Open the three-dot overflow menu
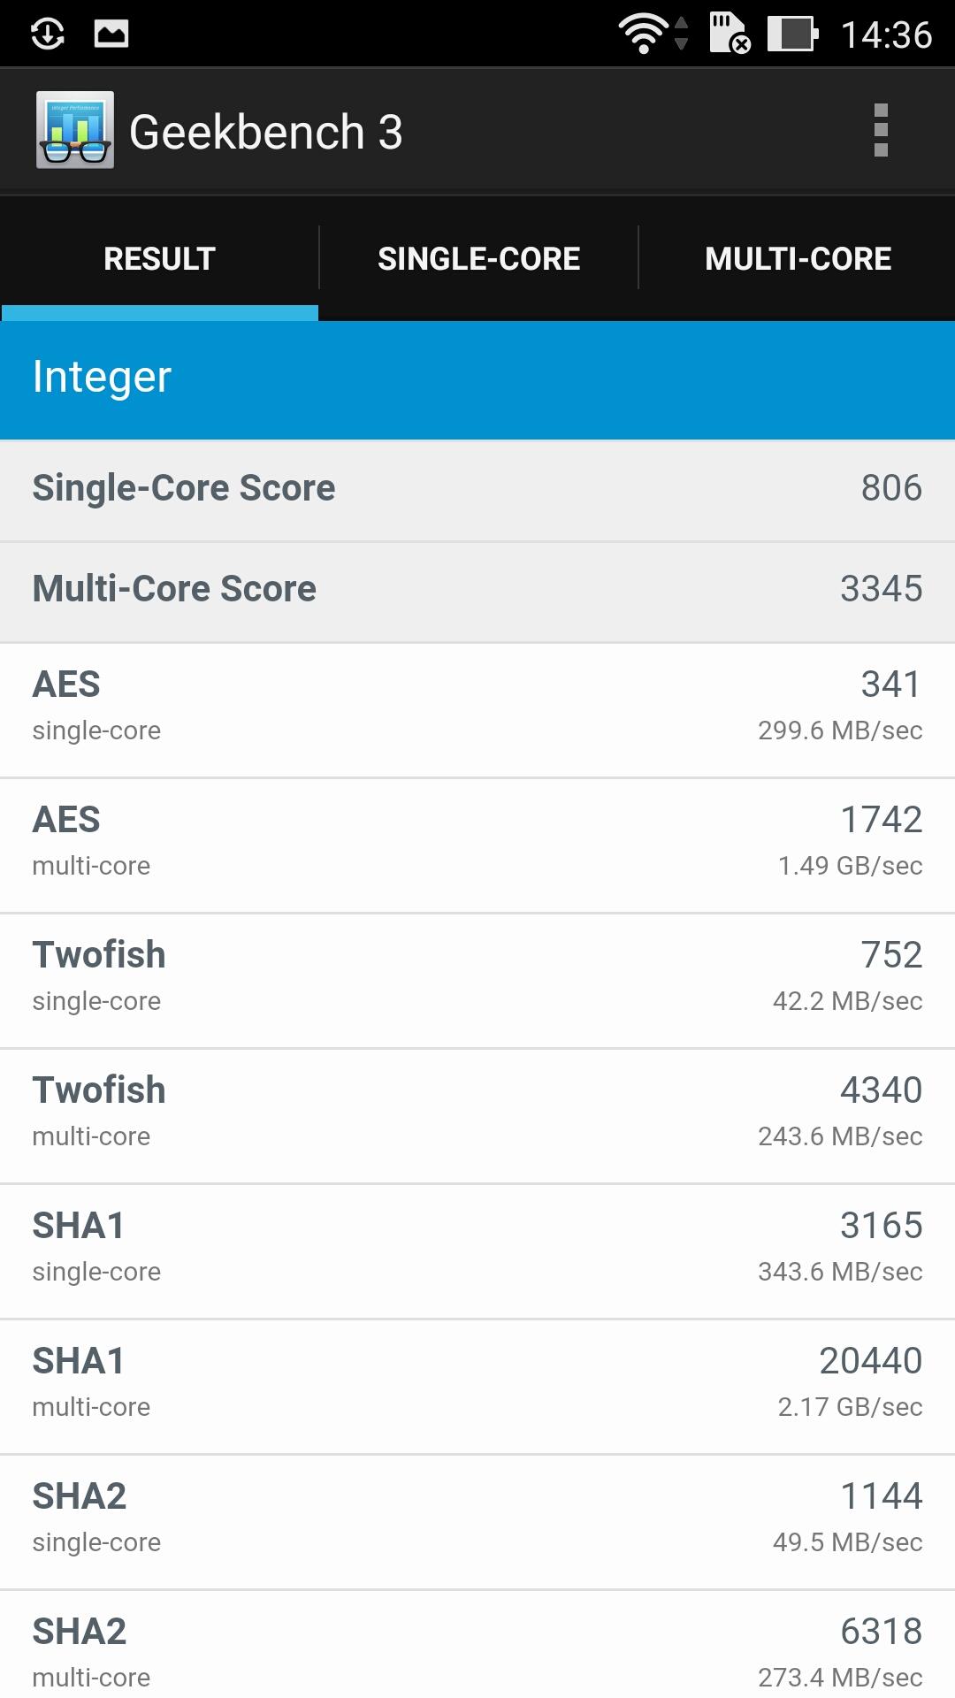 coord(880,131)
